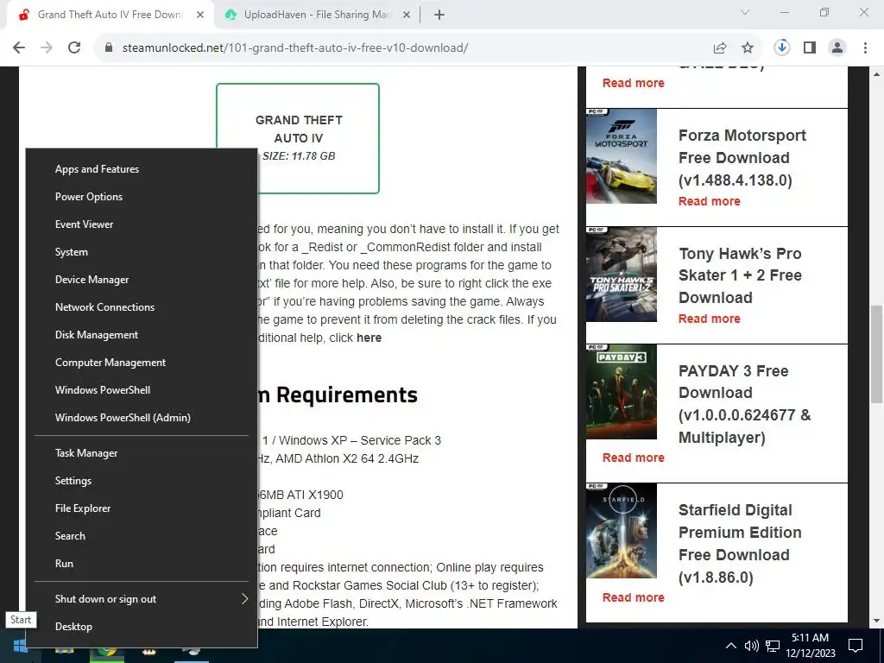The image size is (884, 663).
Task: Click Read more under Starfield
Action: point(633,597)
